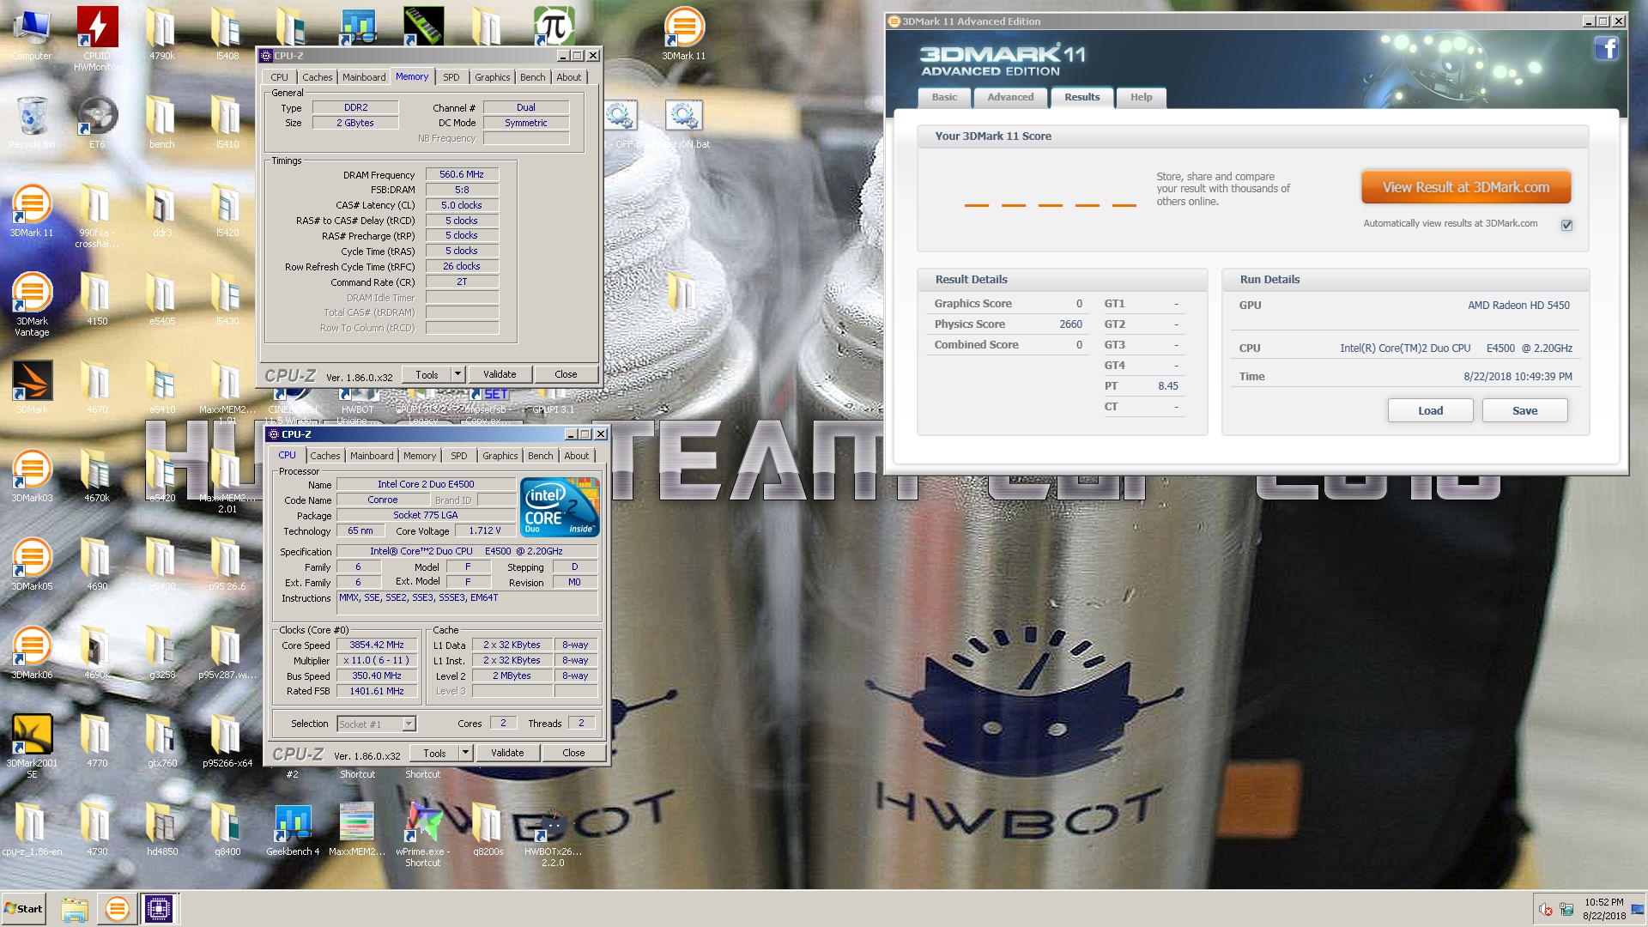Click the AMD Radeon HD 5450 text
This screenshot has height=927, width=1648.
(1518, 306)
